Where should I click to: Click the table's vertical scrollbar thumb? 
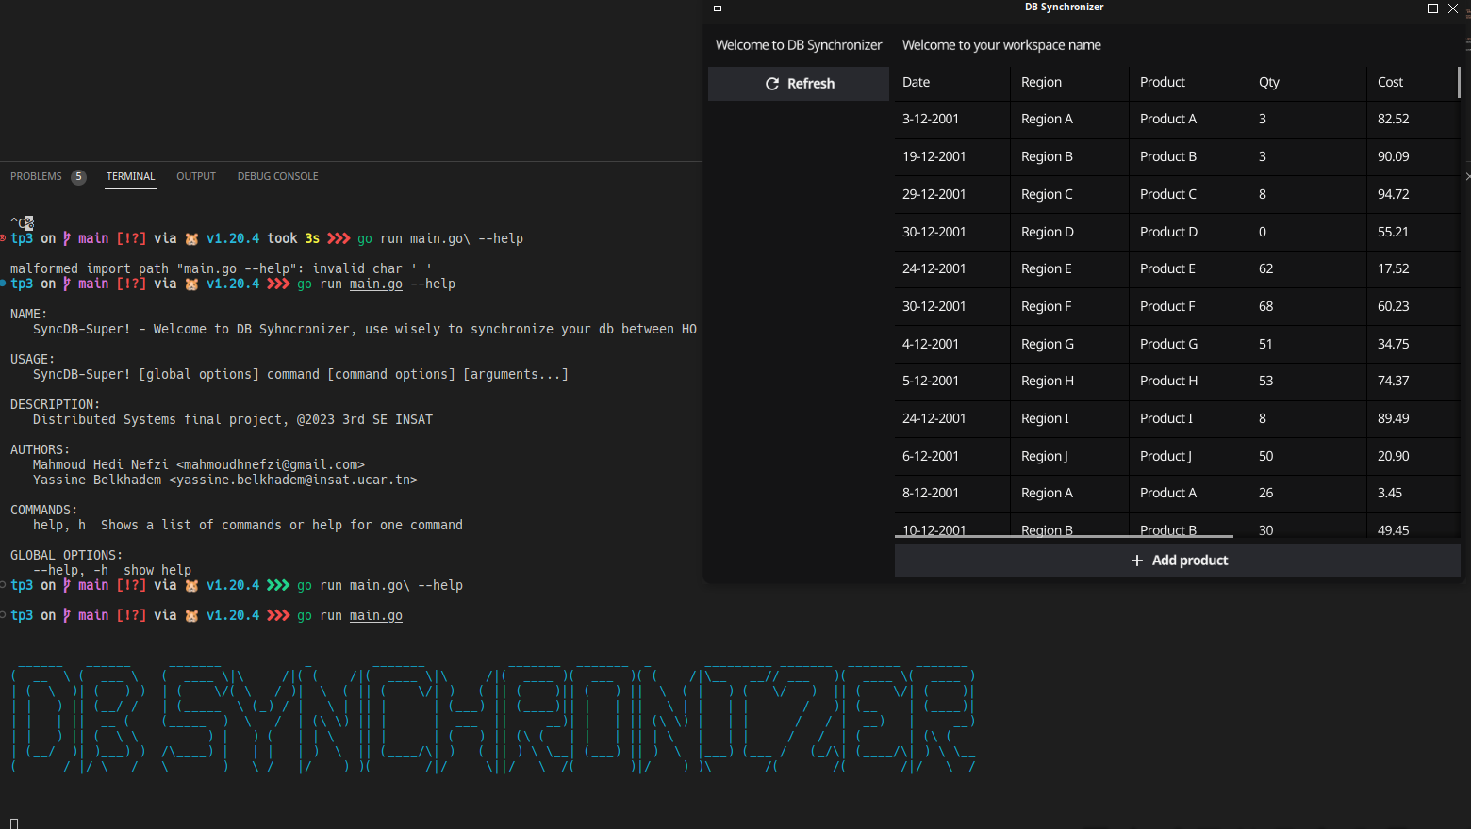(x=1459, y=82)
